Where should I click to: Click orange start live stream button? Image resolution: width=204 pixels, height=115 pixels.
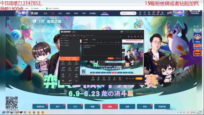click(139, 78)
